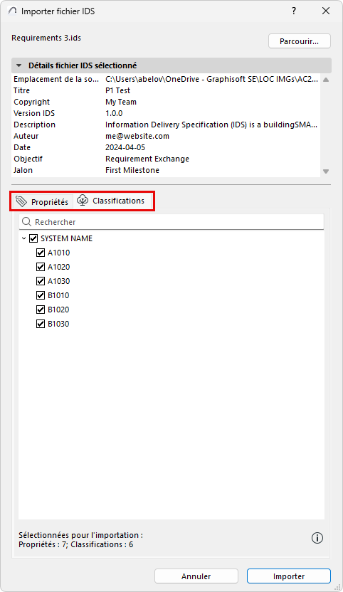Click the info icon near the import summary
The width and height of the screenshot is (343, 592).
pyautogui.click(x=317, y=538)
